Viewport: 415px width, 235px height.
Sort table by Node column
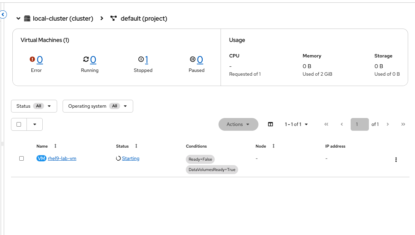pos(274,146)
